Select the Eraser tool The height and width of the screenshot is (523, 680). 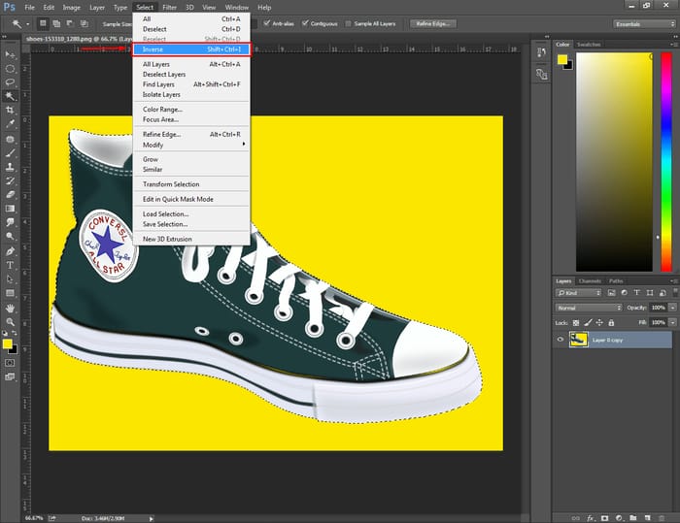10,195
